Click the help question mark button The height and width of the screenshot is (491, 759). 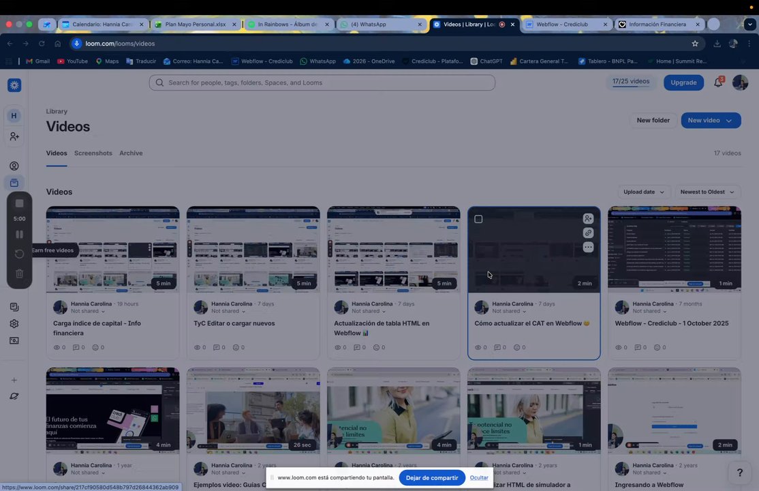739,473
